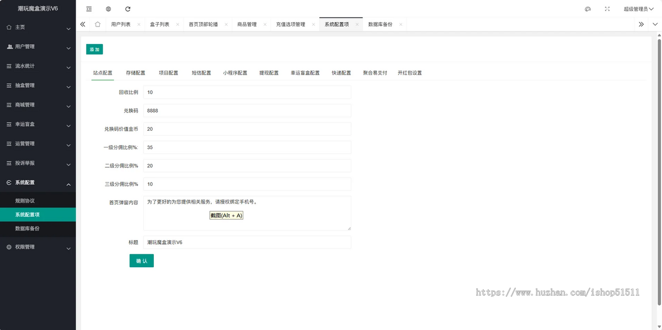The image size is (662, 330).
Task: Switch to 首页顶部轮播 tab
Action: (x=204, y=24)
